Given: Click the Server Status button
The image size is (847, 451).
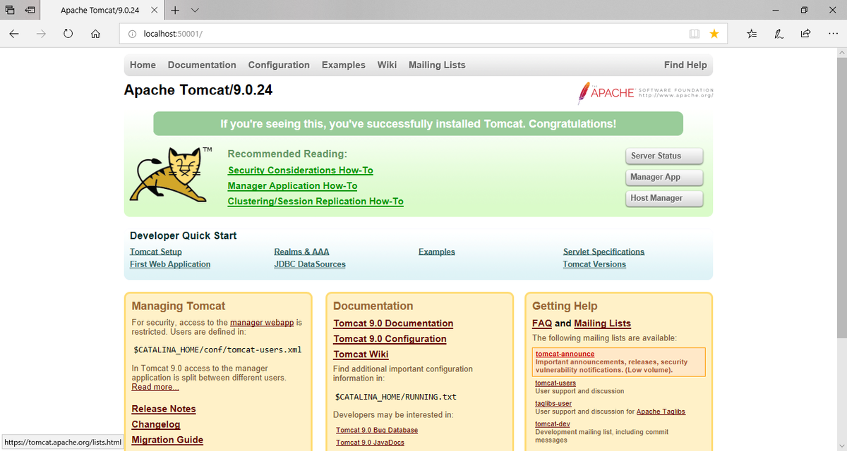Looking at the screenshot, I should (664, 156).
